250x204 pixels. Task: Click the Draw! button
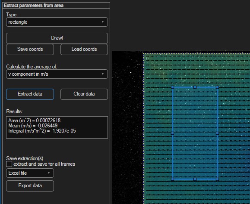[x=57, y=38]
